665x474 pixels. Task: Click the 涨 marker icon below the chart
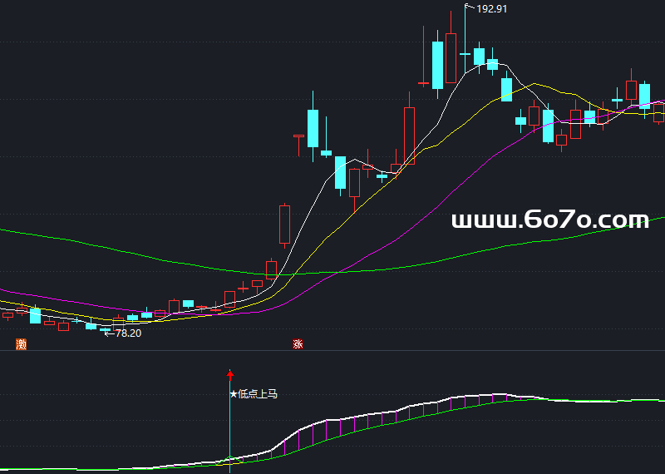[x=298, y=343]
